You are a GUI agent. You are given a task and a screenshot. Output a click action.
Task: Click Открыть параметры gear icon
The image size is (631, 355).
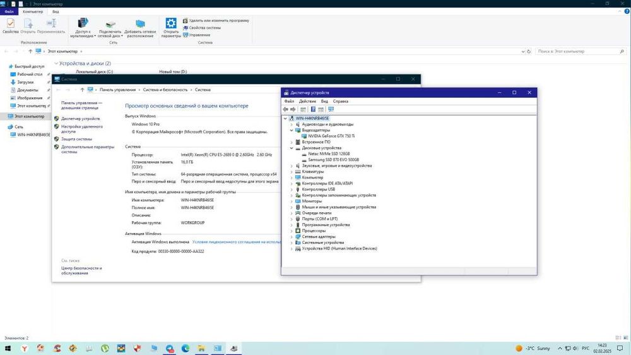pos(171,28)
